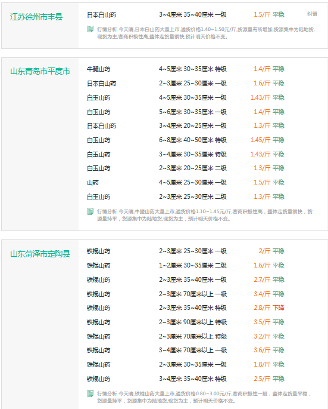328x409 pixels.
Task: Open the 山东菏泽市定陶县 region link
Action: [x=40, y=254]
